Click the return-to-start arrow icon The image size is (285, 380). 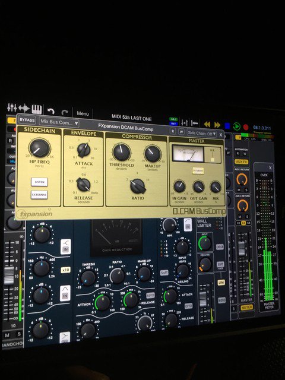pyautogui.click(x=194, y=123)
